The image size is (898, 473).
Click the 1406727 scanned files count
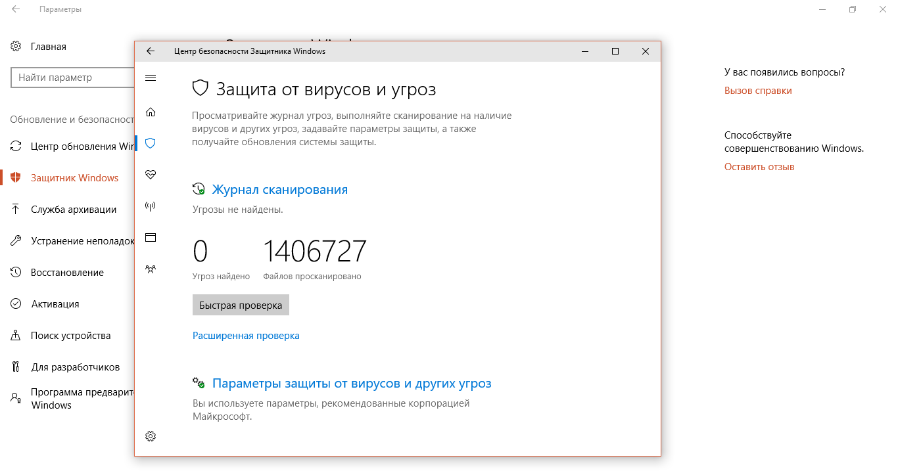[x=315, y=252]
